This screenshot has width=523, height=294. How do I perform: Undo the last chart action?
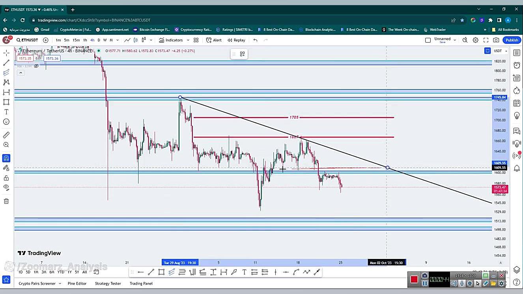point(256,40)
